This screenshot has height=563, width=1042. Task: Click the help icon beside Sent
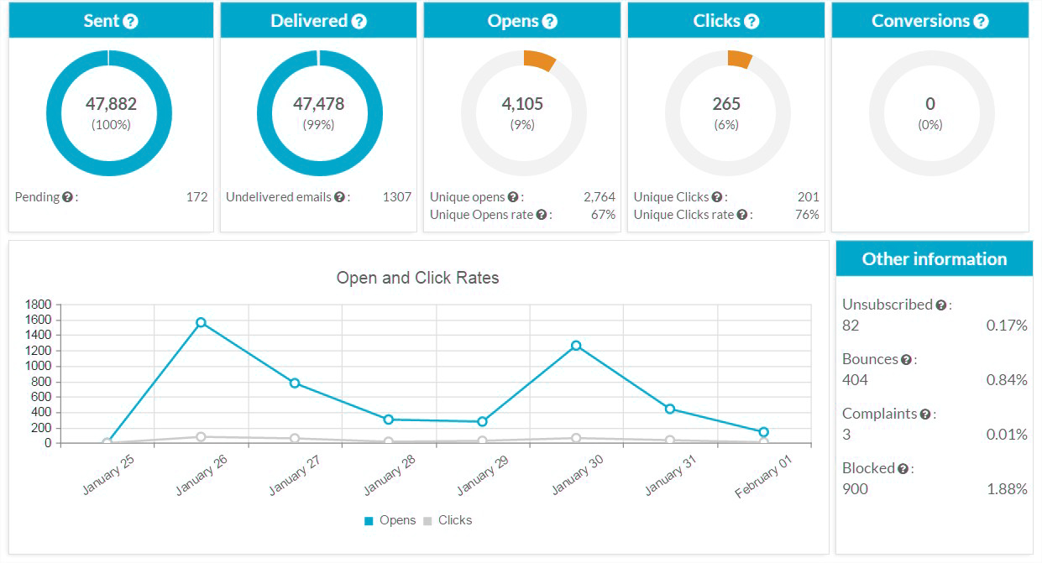(x=130, y=21)
